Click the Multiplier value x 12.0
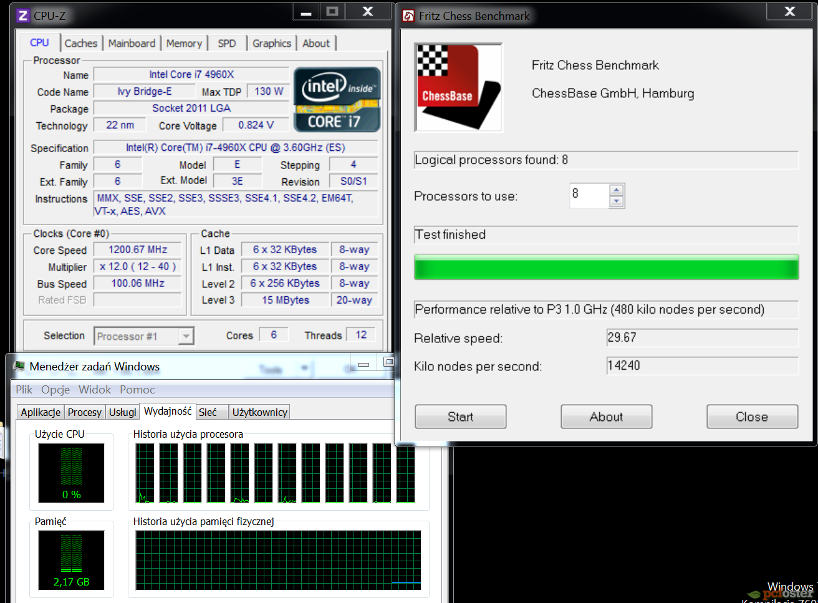The width and height of the screenshot is (818, 603). click(x=138, y=266)
